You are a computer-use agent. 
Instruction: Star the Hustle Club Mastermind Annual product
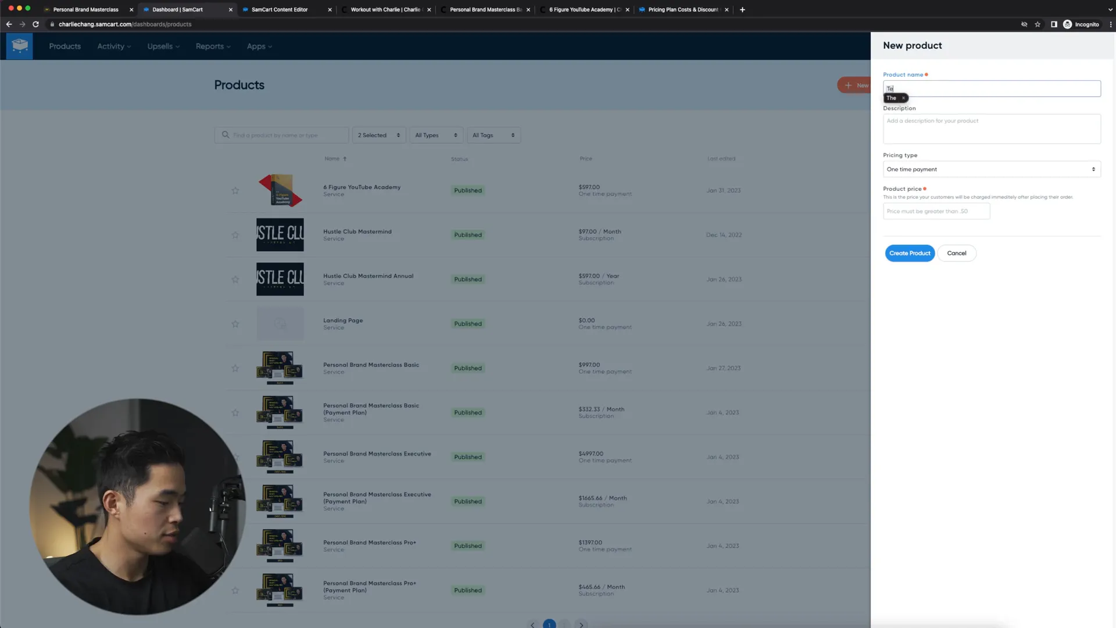point(235,280)
